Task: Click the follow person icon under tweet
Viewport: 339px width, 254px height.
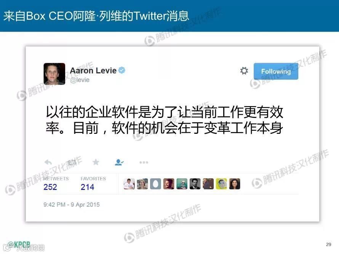Action: pyautogui.click(x=119, y=162)
